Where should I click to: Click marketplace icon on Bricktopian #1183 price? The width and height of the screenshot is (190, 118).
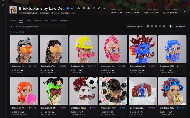tap(143, 70)
